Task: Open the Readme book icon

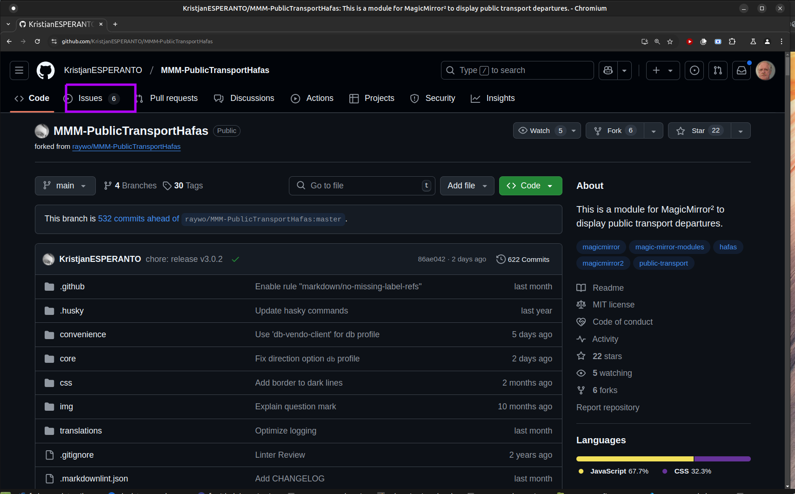Action: [581, 288]
